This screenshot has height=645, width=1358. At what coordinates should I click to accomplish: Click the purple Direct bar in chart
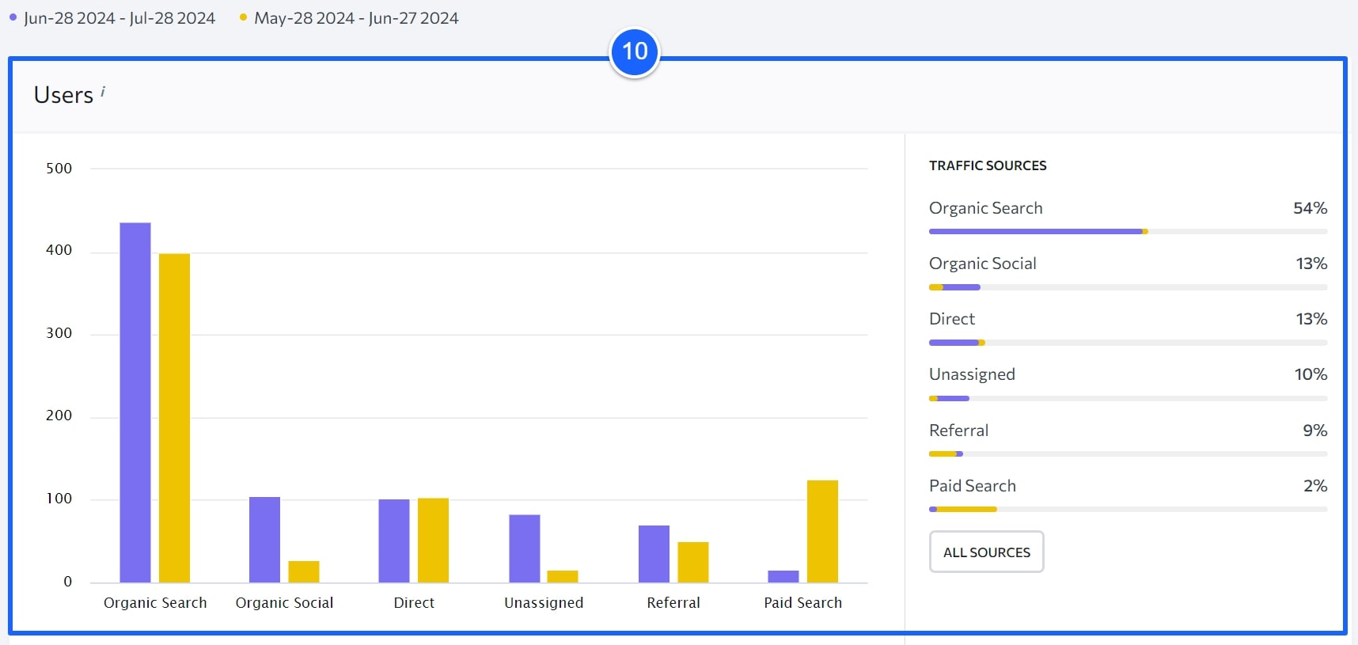tap(394, 541)
